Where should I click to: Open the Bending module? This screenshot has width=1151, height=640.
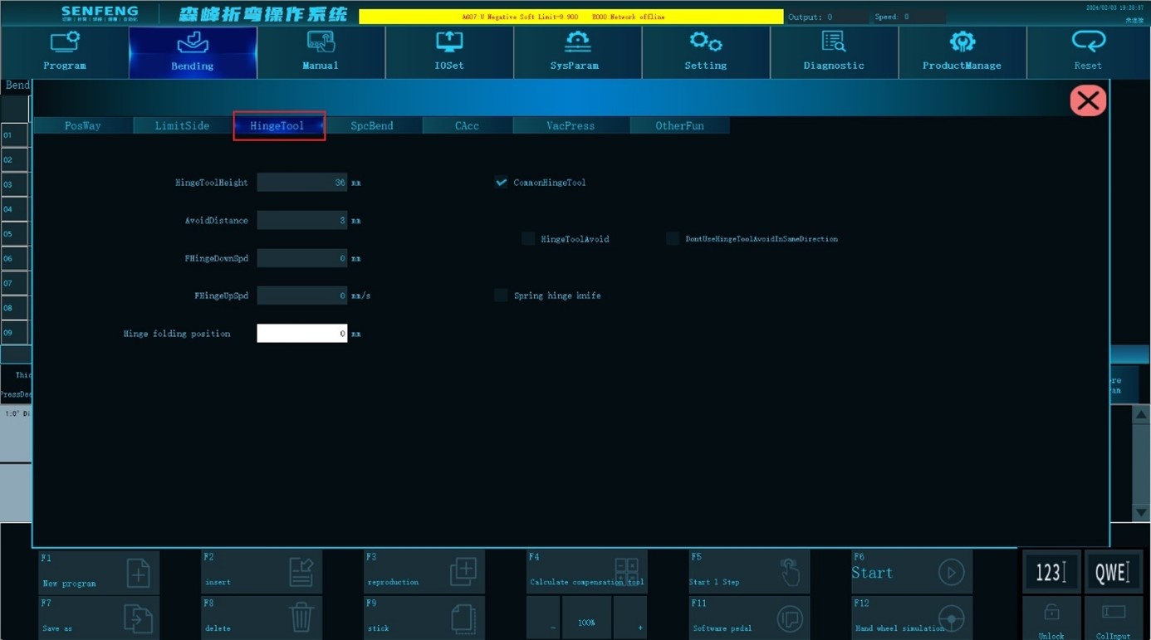point(193,52)
